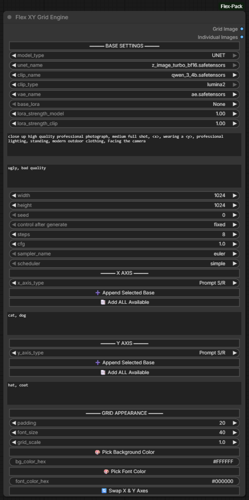Click the Individual Images output connector dot
This screenshot has height=500, width=249.
tap(242, 37)
